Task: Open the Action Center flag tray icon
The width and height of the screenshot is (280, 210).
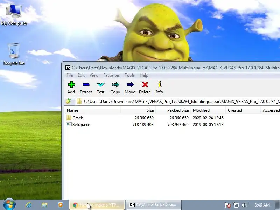Action: [228, 205]
